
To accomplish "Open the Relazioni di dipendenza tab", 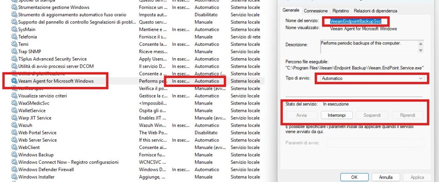I will (375, 11).
